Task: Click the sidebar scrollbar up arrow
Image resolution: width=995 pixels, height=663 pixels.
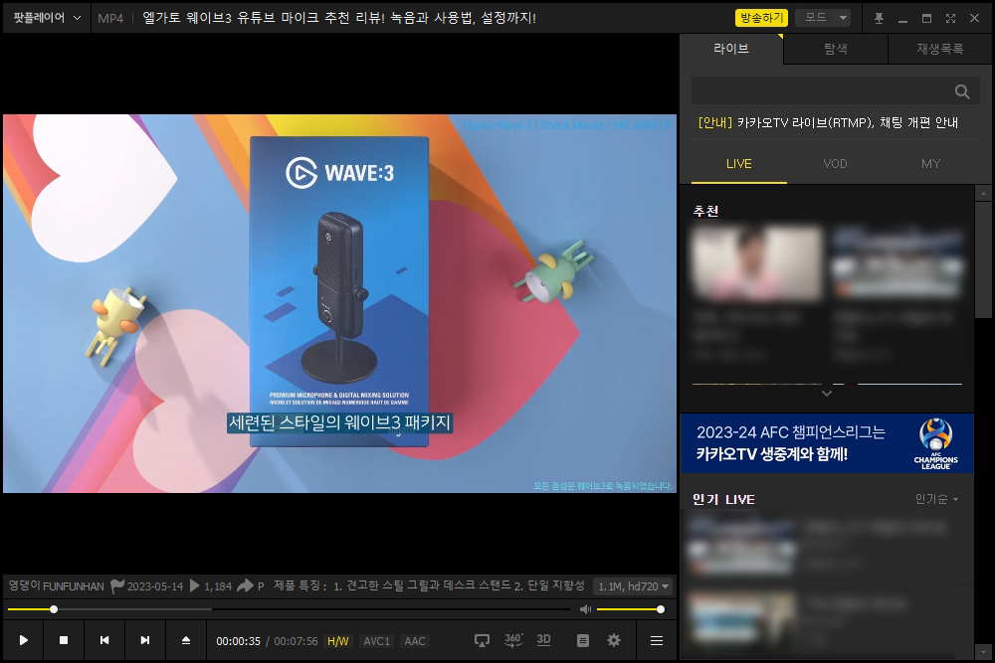Action: (x=984, y=193)
